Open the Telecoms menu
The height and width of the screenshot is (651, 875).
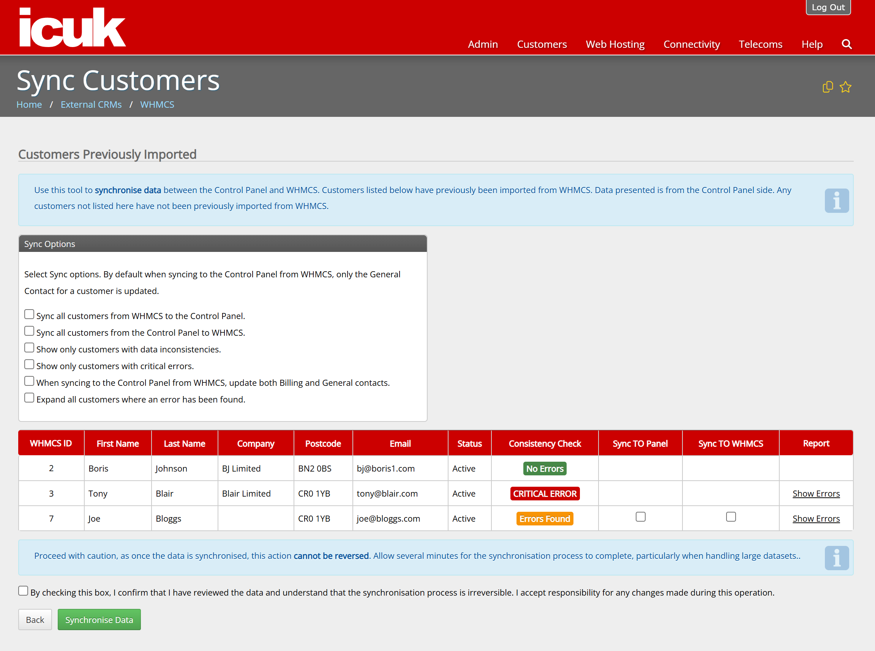click(x=760, y=44)
